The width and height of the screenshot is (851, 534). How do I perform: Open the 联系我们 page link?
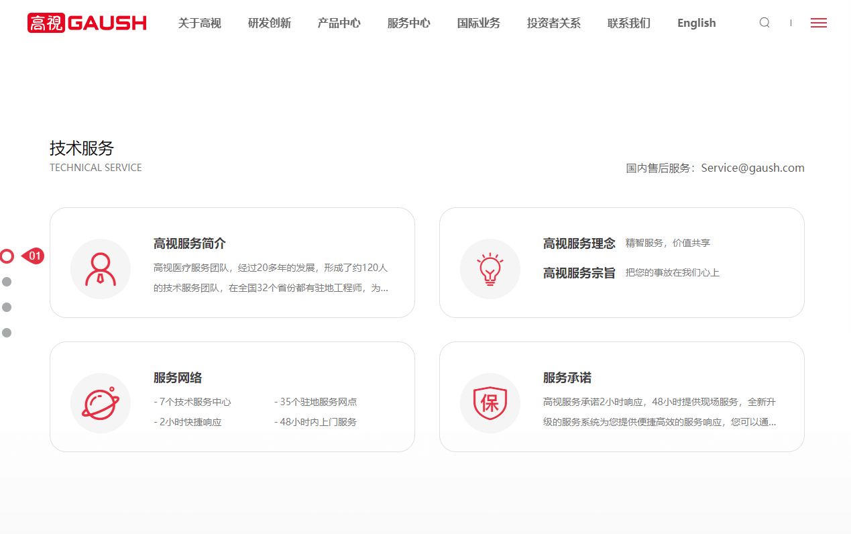tap(628, 23)
